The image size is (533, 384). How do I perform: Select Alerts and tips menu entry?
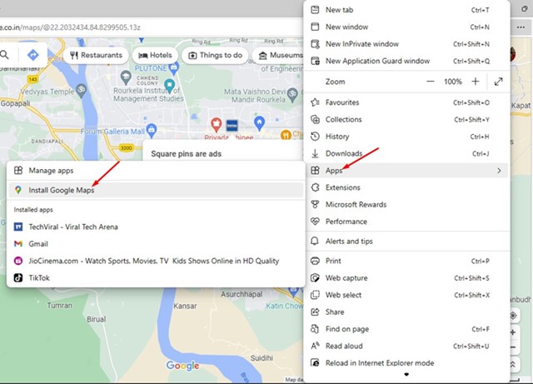[x=407, y=242]
